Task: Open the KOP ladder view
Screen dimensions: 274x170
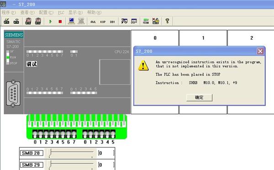Action: 103,22
